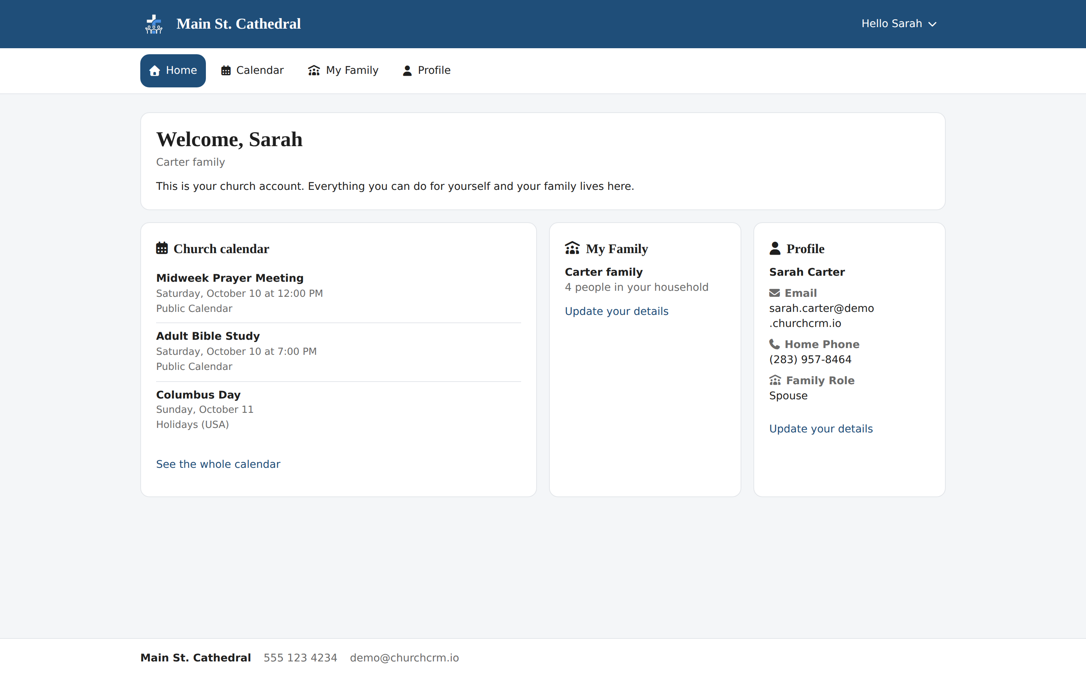The image size is (1086, 678).
Task: Click the Sunday, October 11 date text
Action: [x=205, y=409]
